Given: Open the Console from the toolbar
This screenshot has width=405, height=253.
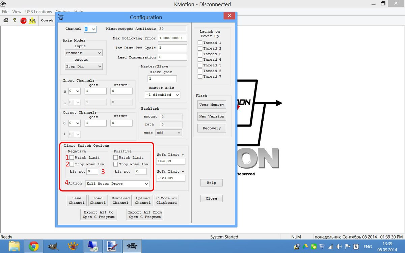Looking at the screenshot, I should click(x=47, y=21).
